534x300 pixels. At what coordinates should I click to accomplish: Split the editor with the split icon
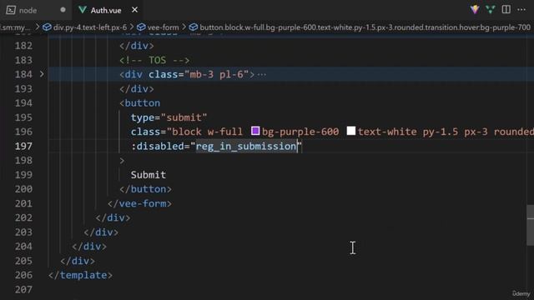tap(506, 9)
